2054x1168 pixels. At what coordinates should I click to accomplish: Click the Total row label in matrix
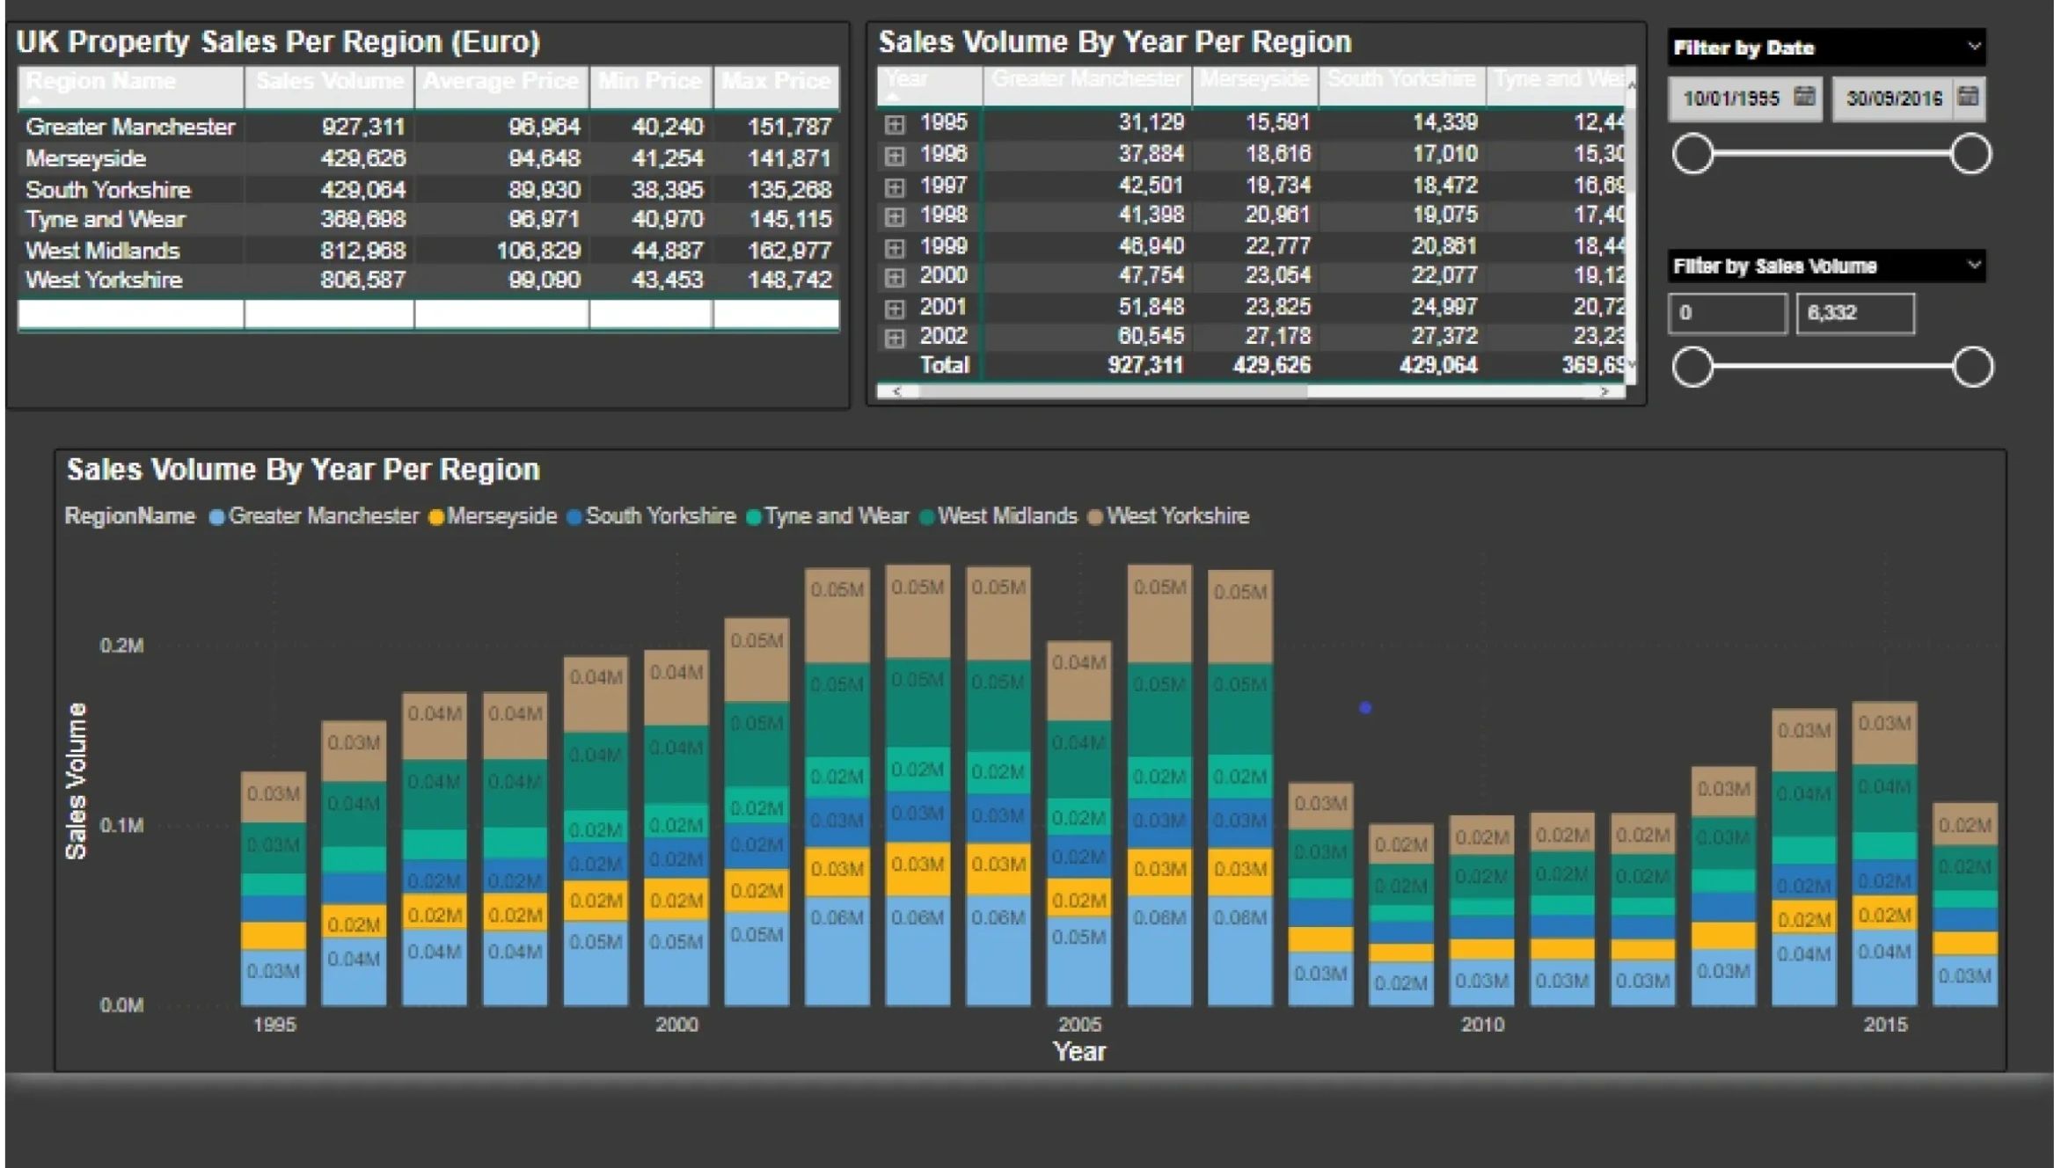click(944, 365)
